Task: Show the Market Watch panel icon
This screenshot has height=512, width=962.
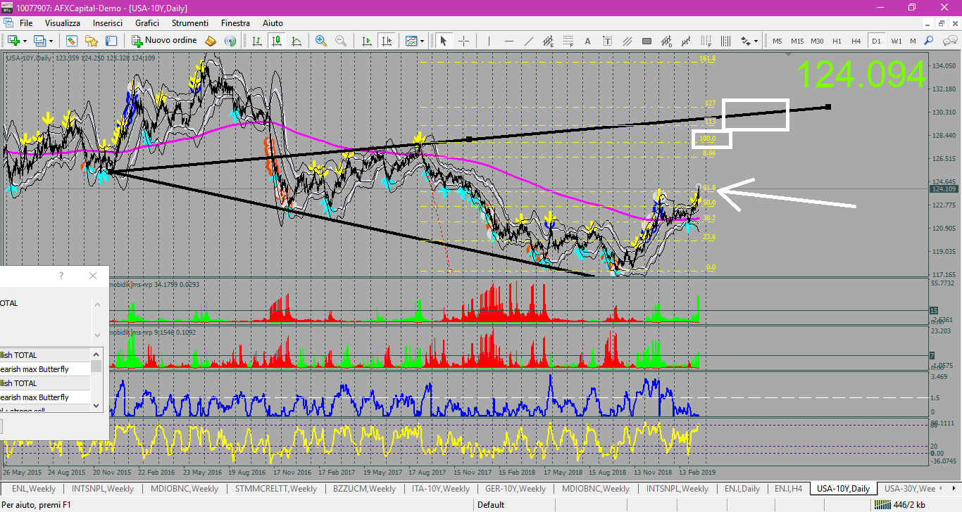Action: 72,41
